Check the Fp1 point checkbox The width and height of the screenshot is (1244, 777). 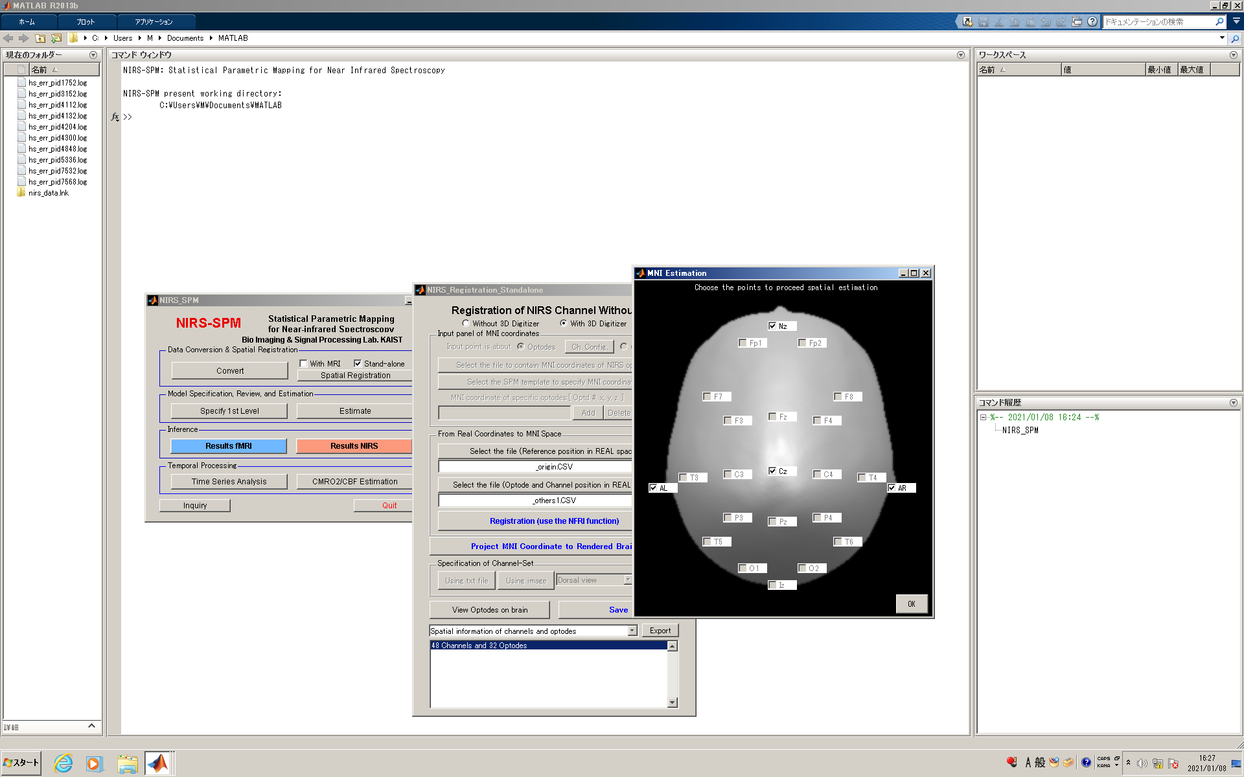tap(743, 343)
